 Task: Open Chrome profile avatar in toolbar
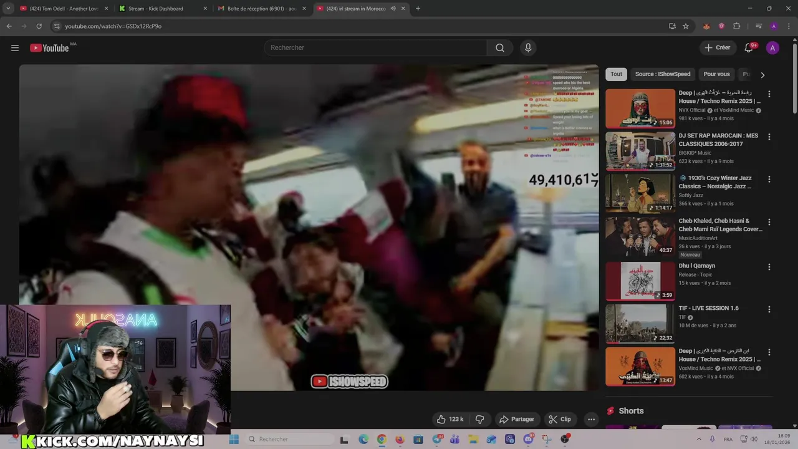[x=774, y=26]
